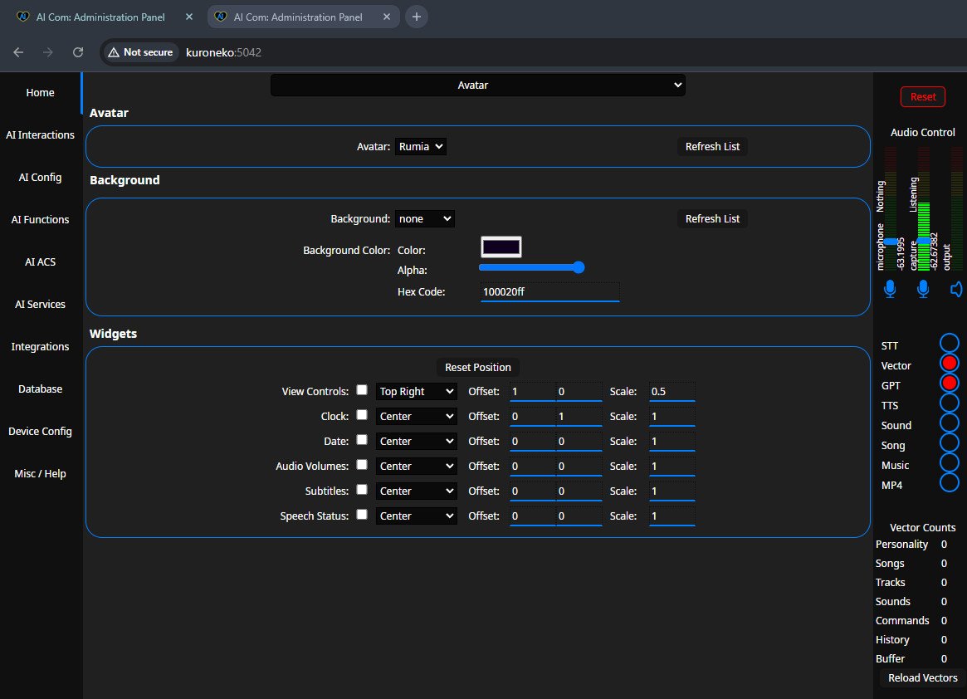Click the Clock second Offset field
This screenshot has width=967, height=699.
coord(579,417)
